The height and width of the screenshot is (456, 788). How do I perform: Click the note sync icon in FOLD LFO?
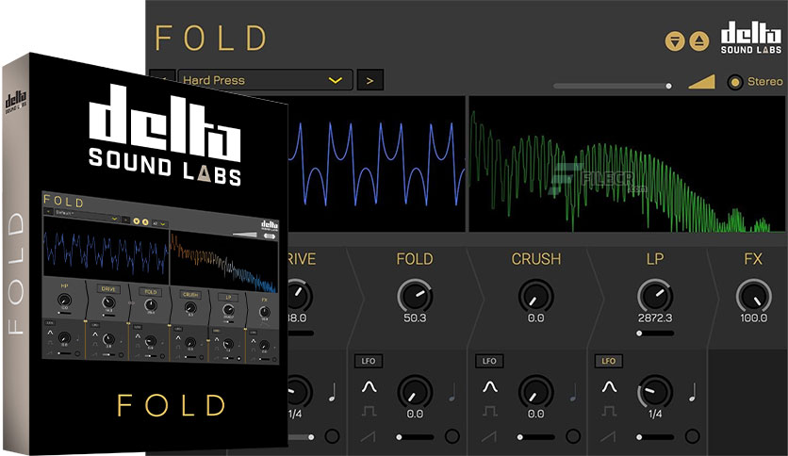tap(452, 392)
